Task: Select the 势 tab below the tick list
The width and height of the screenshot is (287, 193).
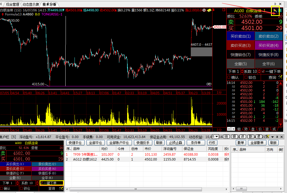Action: (x=246, y=129)
